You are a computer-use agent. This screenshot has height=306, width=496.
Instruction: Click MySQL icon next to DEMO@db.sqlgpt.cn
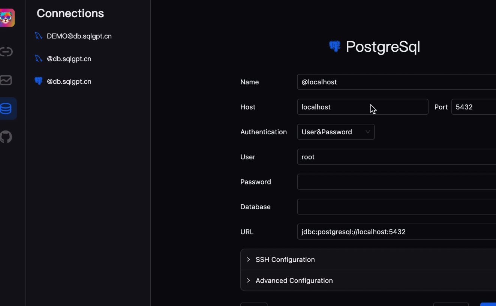click(x=38, y=36)
